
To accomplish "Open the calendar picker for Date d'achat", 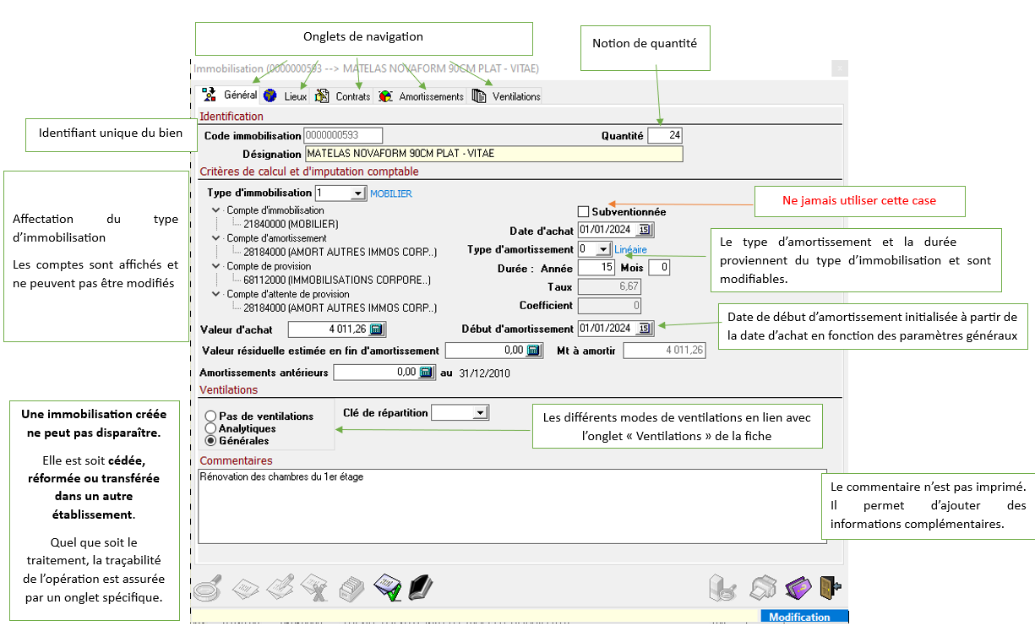I will pyautogui.click(x=646, y=230).
